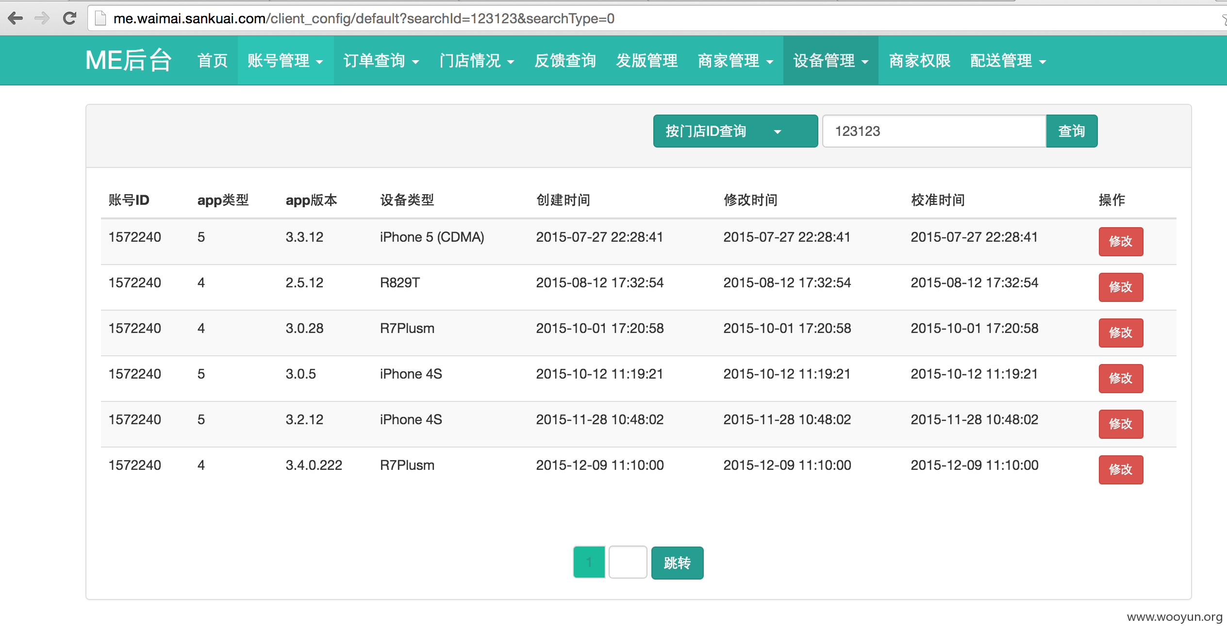Select page 1 in the pagination
The height and width of the screenshot is (631, 1227).
(589, 562)
